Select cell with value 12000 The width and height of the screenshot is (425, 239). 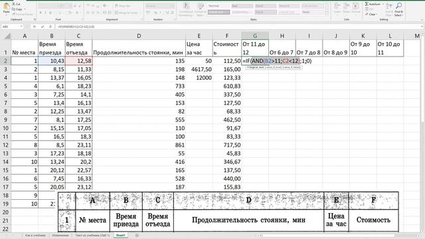coord(199,78)
